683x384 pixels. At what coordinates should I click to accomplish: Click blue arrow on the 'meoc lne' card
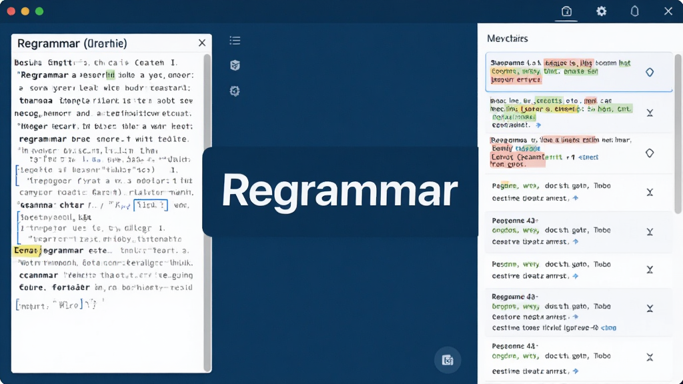point(538,125)
